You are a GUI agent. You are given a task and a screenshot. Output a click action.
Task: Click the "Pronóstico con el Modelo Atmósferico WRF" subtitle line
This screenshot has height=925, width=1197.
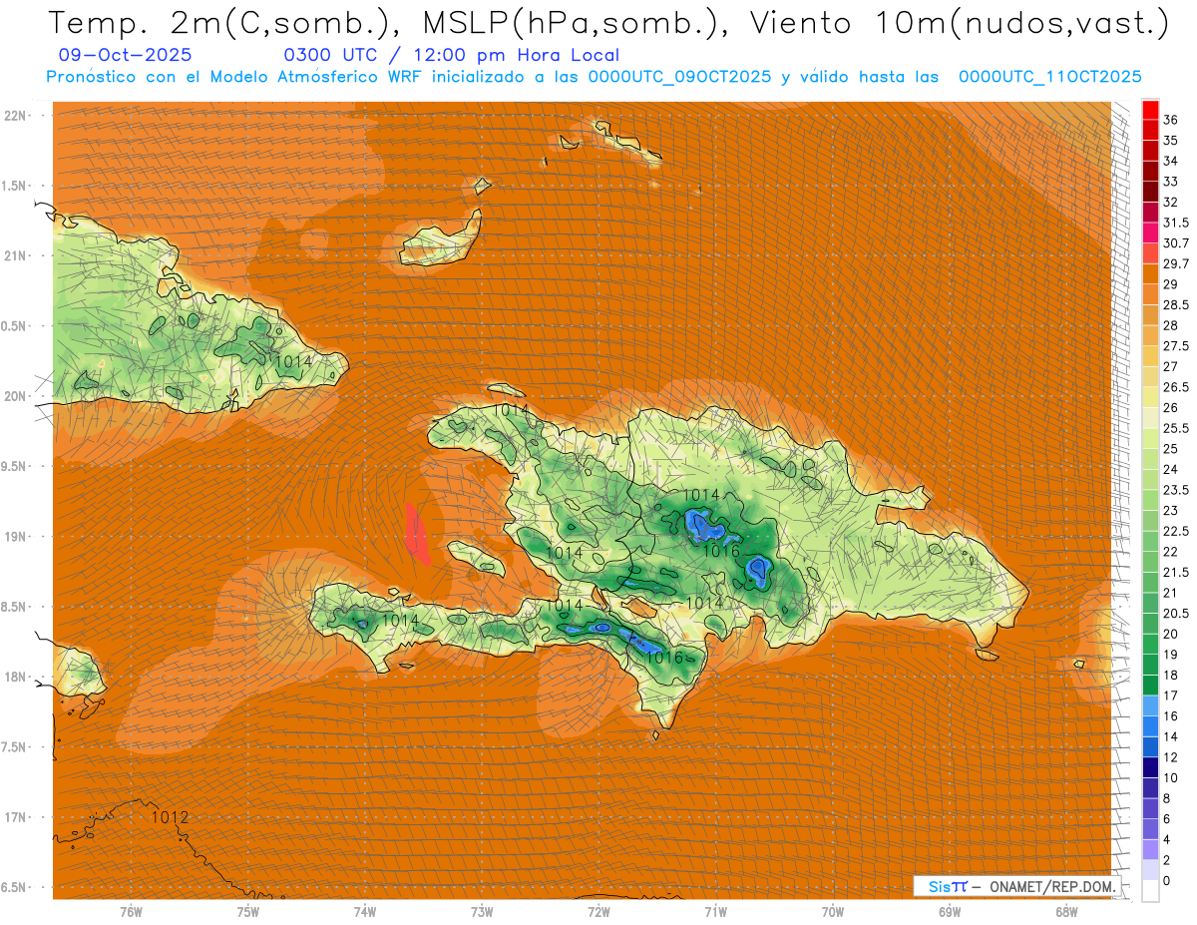click(594, 76)
